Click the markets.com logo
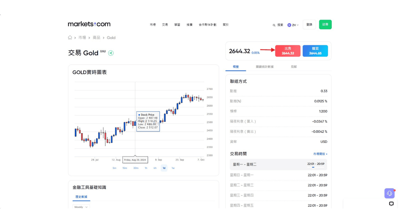 (89, 24)
